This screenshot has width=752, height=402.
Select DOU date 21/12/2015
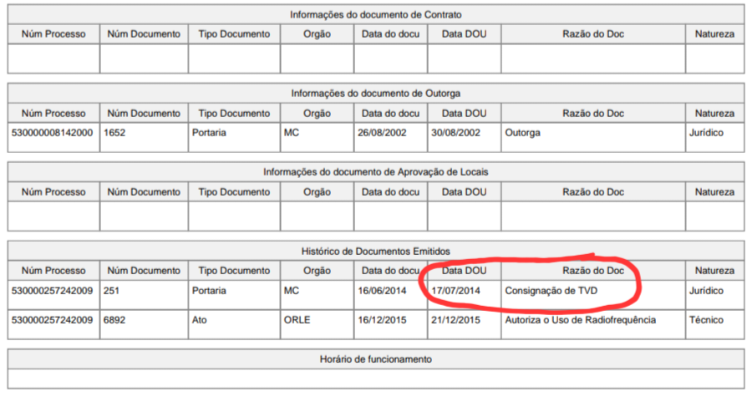tap(455, 320)
